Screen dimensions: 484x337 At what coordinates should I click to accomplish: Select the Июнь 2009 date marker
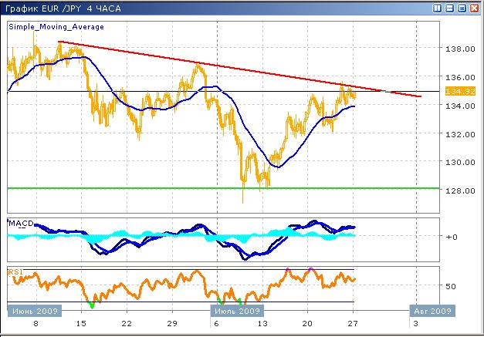pos(32,312)
